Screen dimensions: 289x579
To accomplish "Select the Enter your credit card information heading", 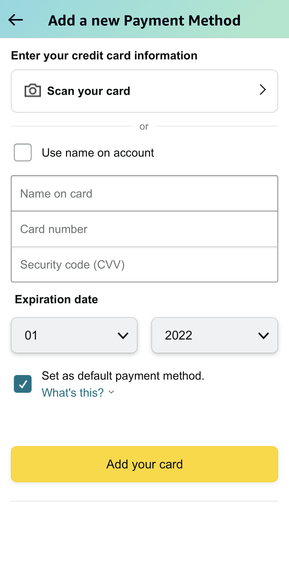I will pos(104,55).
